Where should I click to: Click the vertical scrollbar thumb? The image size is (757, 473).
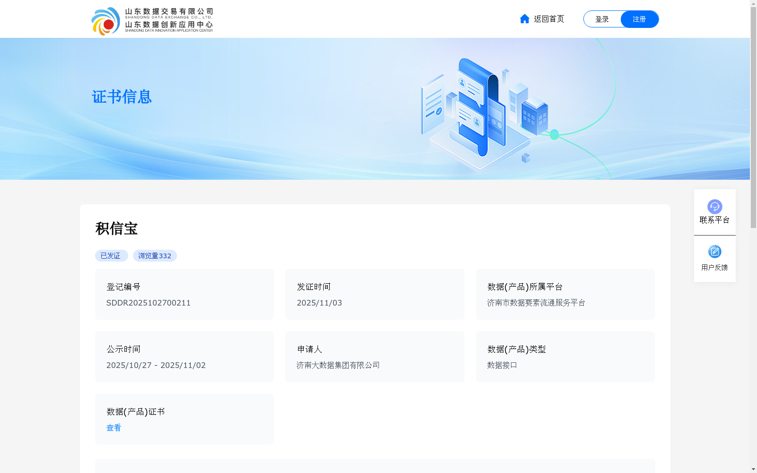point(753,118)
